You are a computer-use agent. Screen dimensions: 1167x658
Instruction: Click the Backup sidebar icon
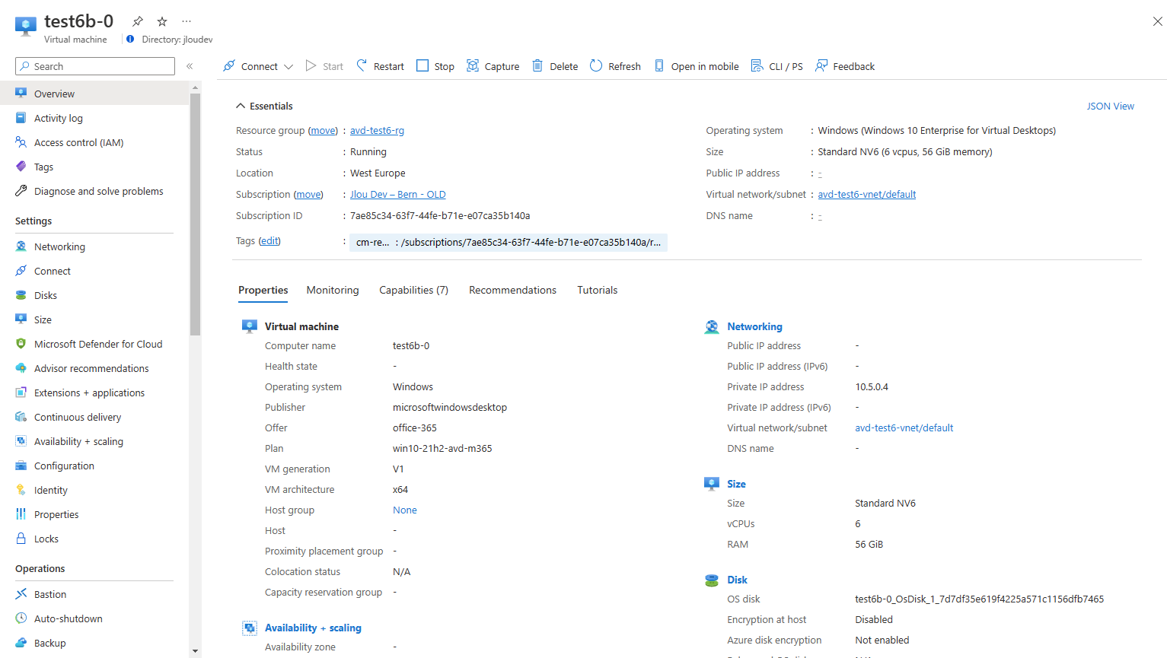click(x=21, y=643)
